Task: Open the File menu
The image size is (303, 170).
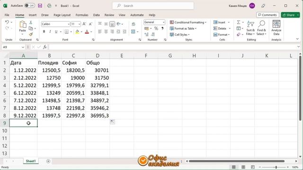Action: point(7,15)
